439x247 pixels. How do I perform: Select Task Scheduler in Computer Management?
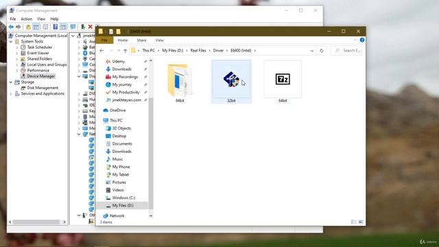[40, 47]
